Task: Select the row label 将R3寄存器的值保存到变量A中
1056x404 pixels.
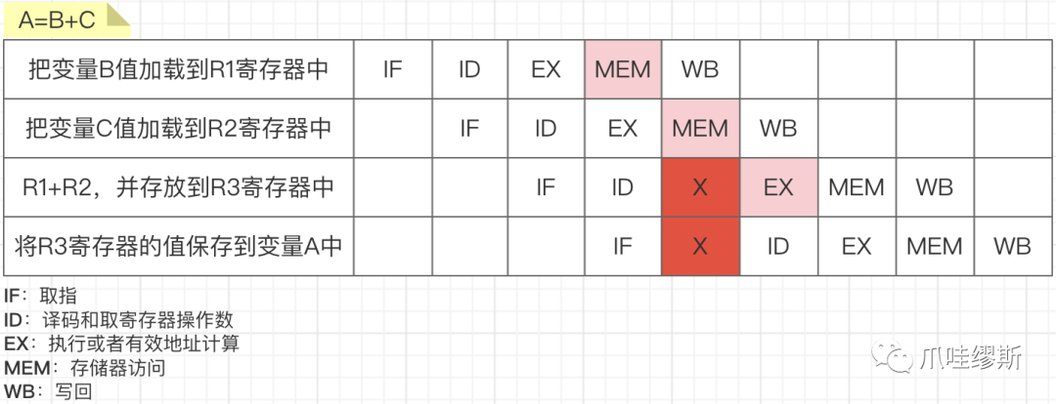Action: 179,246
